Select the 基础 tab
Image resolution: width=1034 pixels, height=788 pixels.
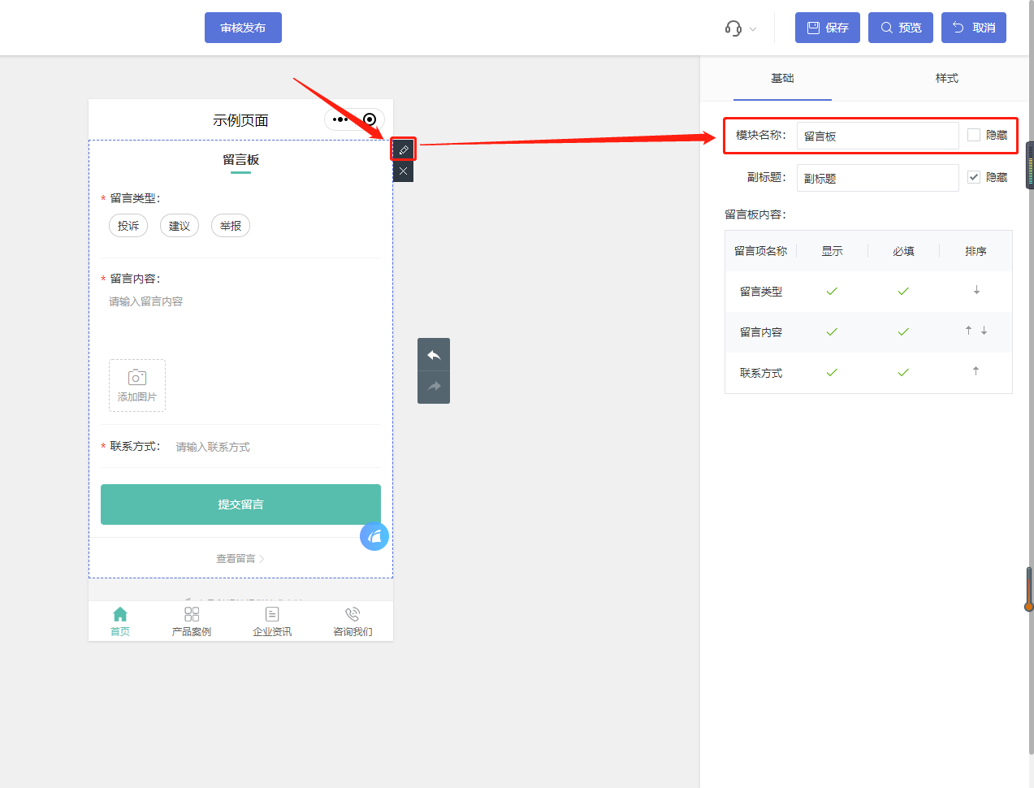[782, 78]
